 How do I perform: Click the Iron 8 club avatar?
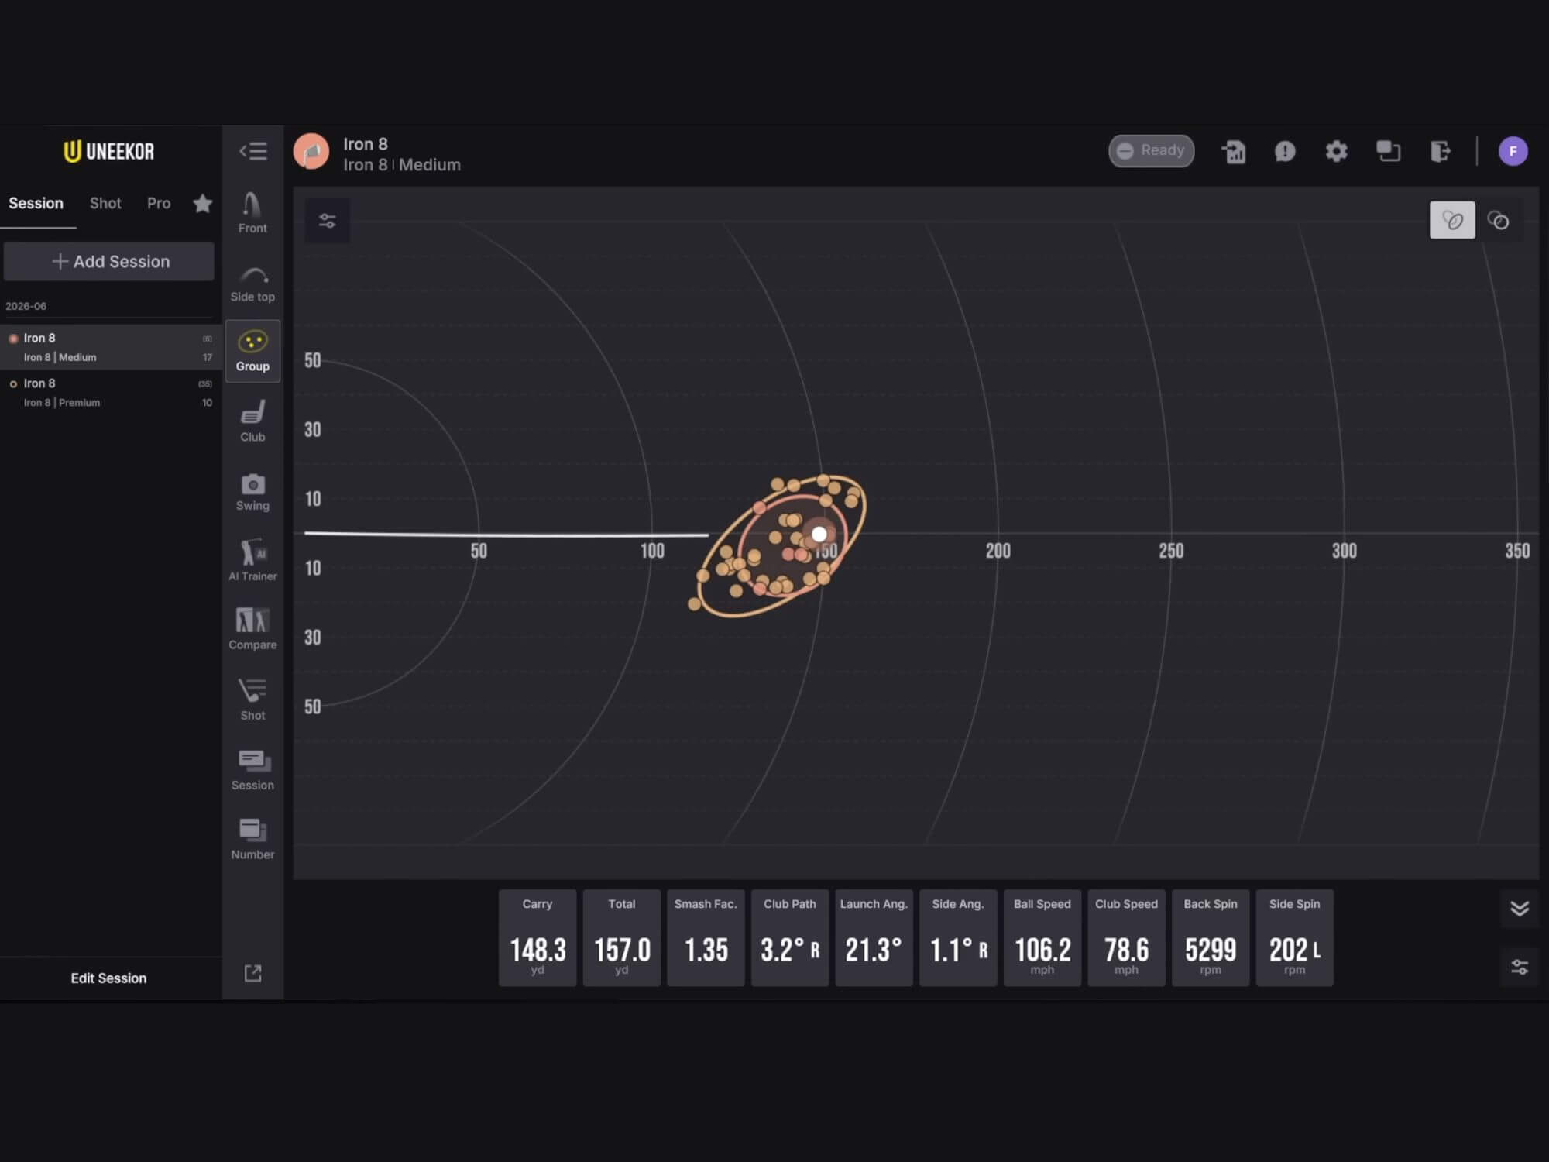pos(311,152)
